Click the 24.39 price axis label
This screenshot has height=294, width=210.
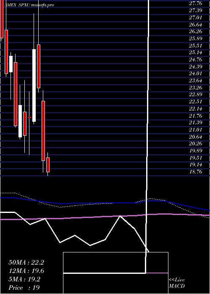click(x=196, y=67)
